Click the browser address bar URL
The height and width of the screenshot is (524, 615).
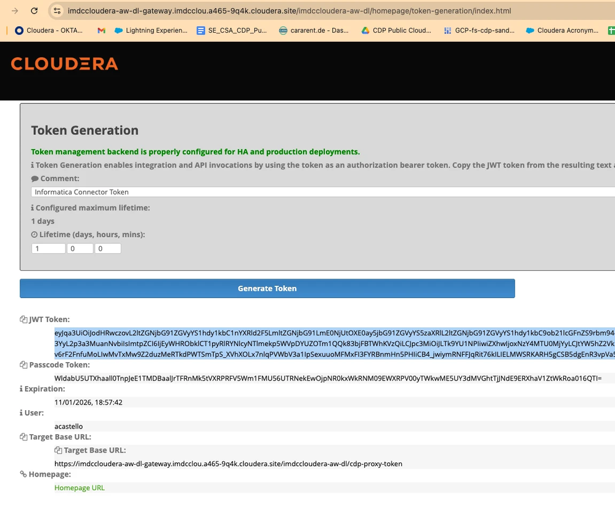[x=289, y=11]
